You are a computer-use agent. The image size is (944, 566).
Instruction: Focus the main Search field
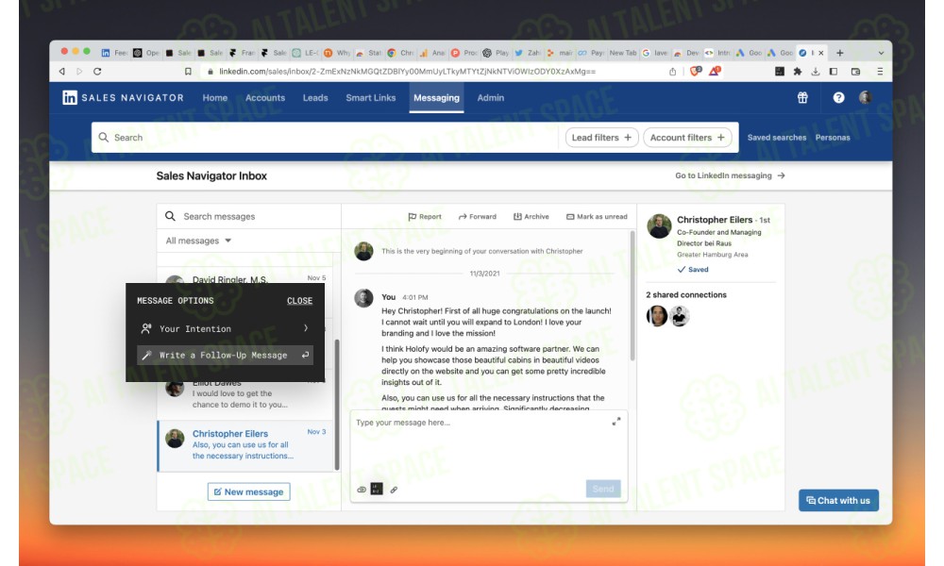[325, 137]
